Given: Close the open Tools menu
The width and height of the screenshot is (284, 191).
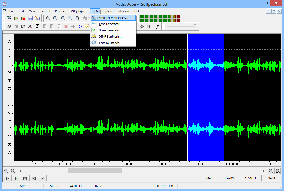Looking at the screenshot, I should pyautogui.click(x=95, y=11).
